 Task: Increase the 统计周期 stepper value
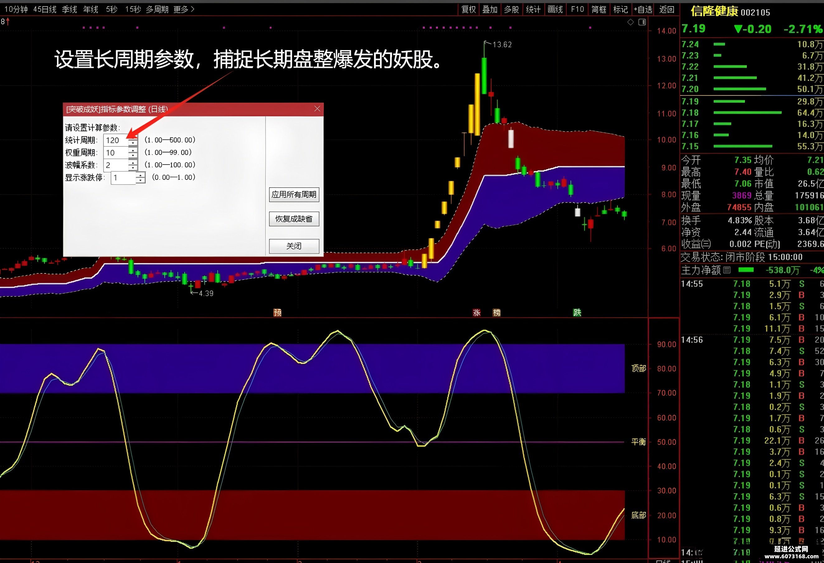pyautogui.click(x=133, y=137)
